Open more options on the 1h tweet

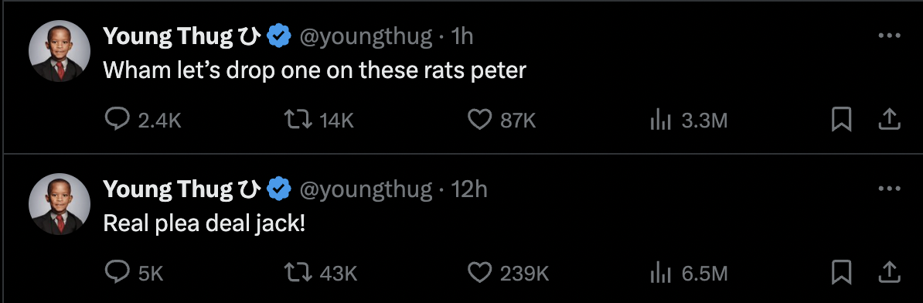click(x=890, y=36)
